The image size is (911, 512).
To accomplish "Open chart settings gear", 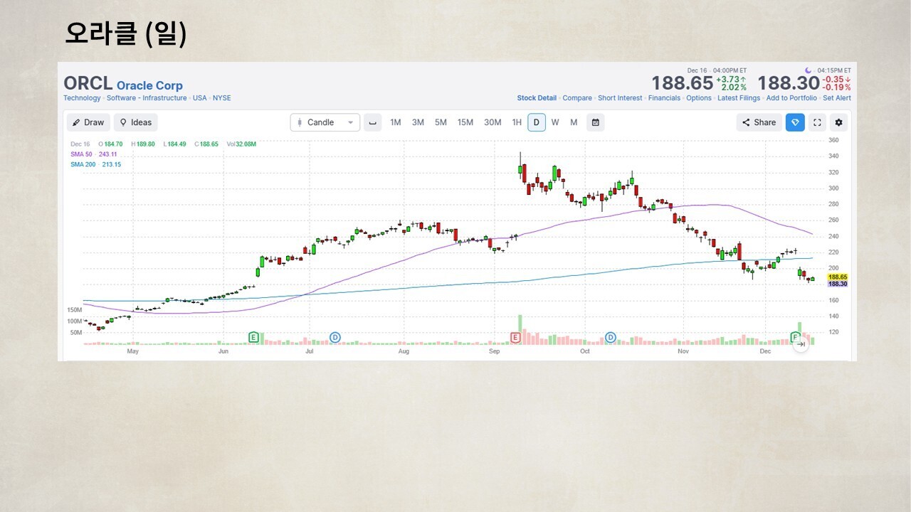I will (838, 122).
